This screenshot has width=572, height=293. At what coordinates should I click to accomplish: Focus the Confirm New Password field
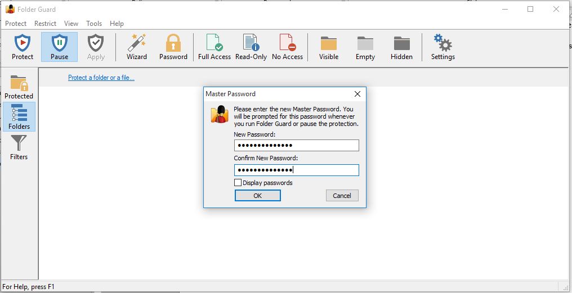pos(297,170)
